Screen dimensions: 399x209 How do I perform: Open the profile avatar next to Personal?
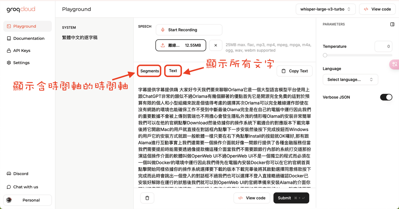tap(9, 200)
